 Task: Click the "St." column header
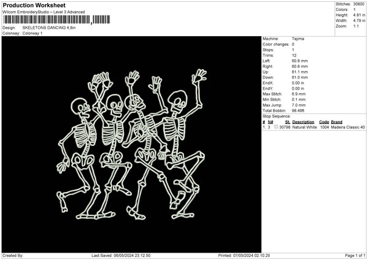pos(288,122)
